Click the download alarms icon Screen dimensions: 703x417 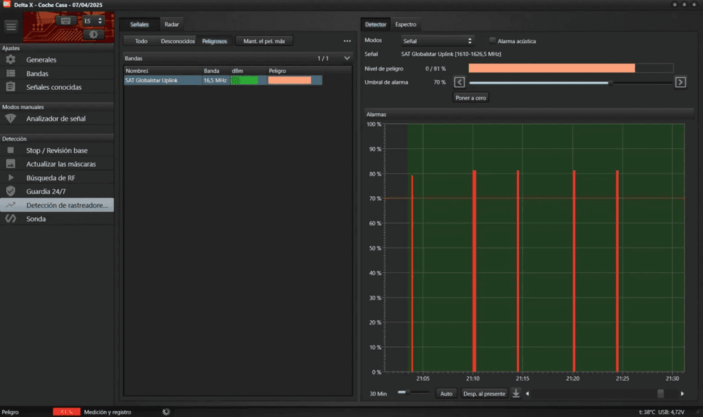(x=516, y=394)
